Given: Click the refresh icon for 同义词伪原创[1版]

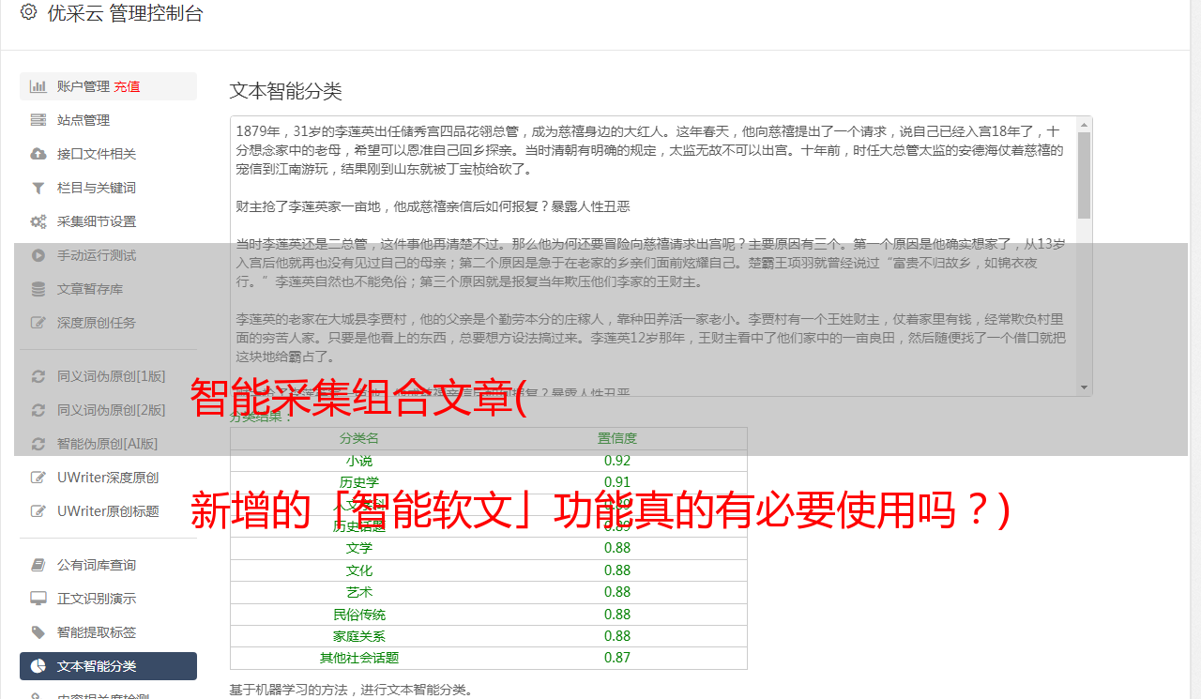Looking at the screenshot, I should (x=38, y=376).
